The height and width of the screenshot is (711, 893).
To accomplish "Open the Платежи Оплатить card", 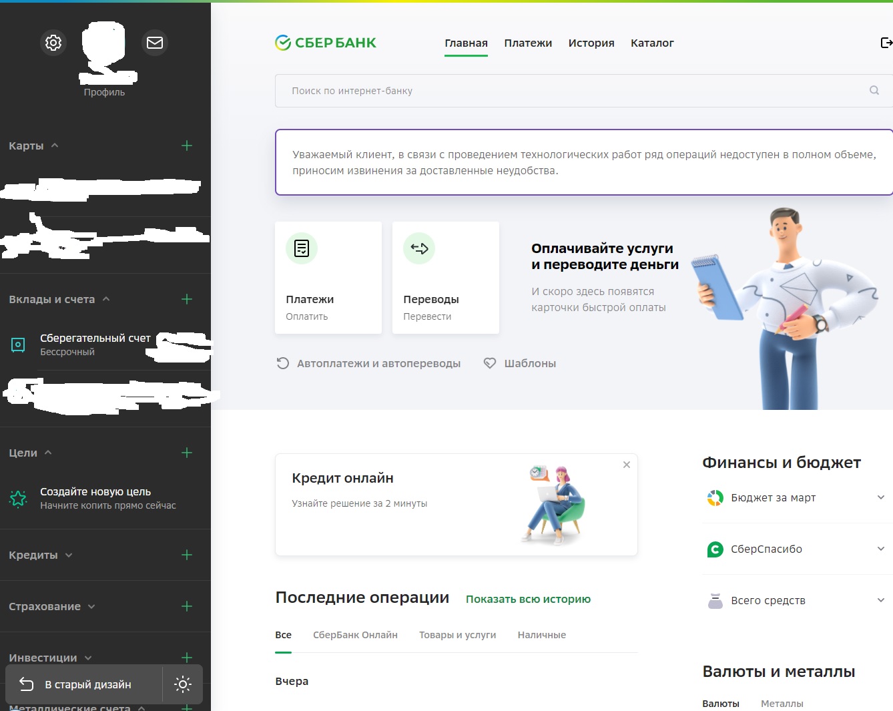I will pos(328,278).
